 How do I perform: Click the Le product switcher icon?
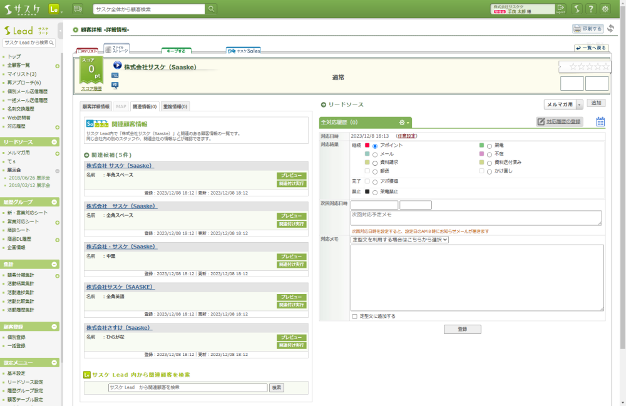click(x=54, y=9)
